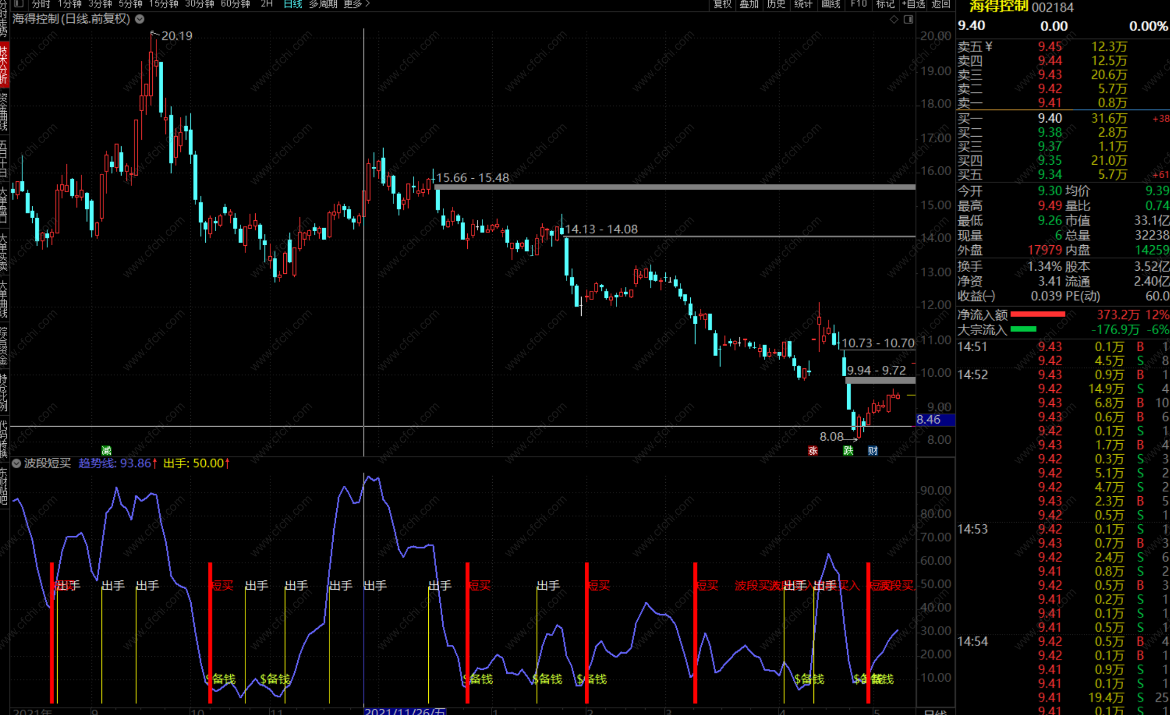1170x715 pixels.
Task: Select the 分时 intraday tab
Action: [41, 4]
